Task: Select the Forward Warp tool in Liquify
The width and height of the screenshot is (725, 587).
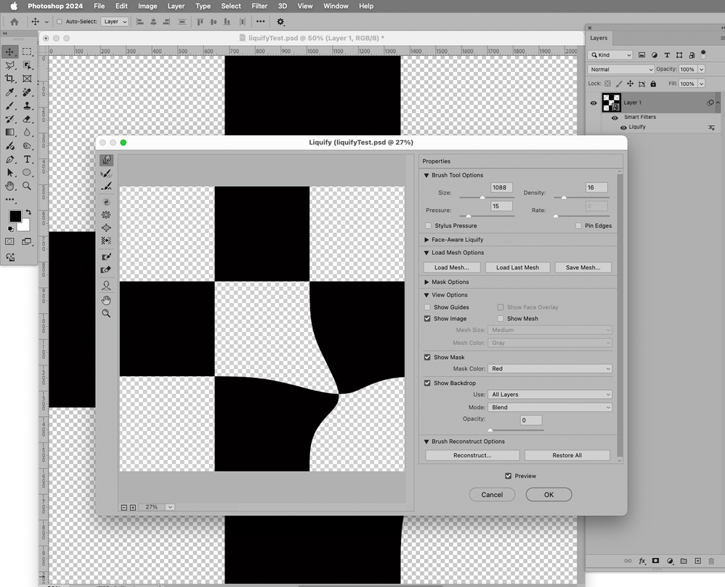Action: (x=106, y=160)
